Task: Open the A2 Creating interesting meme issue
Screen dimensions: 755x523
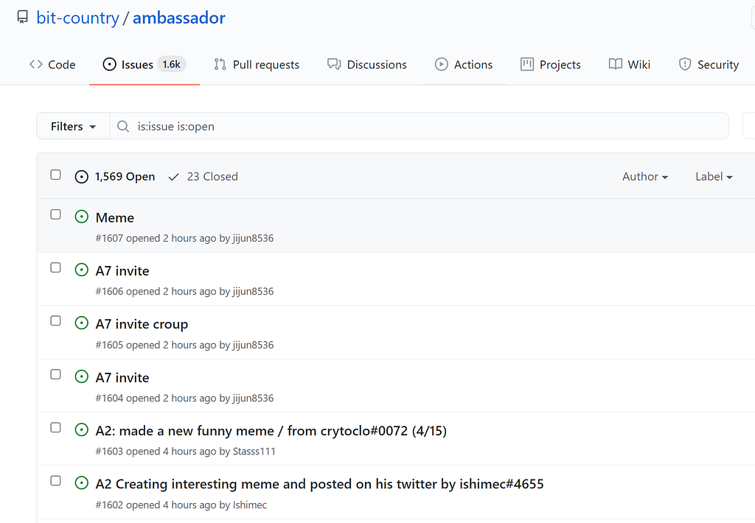Action: click(320, 484)
